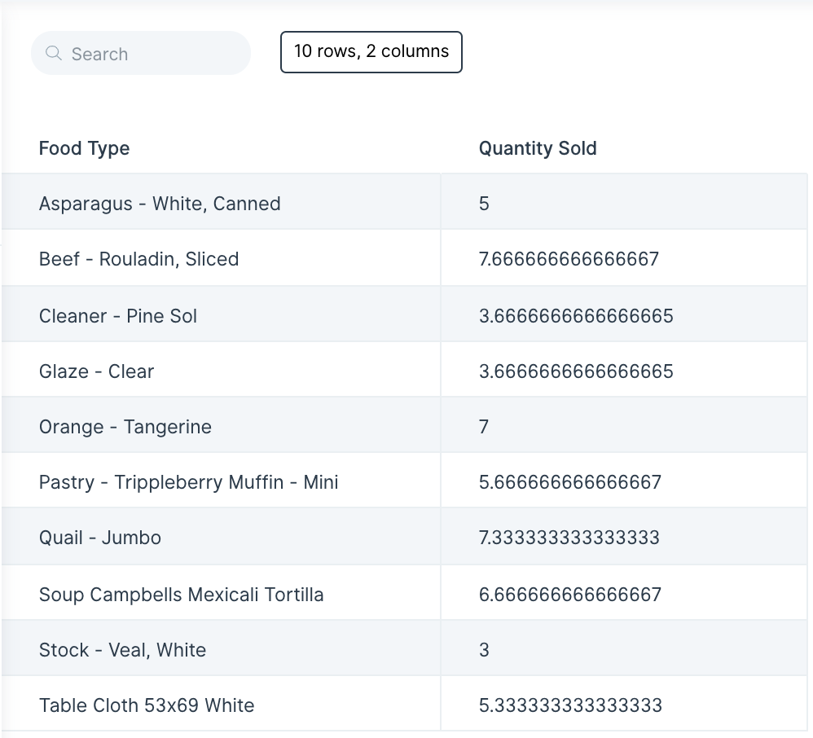Select the Quail - Jumbo cell
Image resolution: width=813 pixels, height=738 pixels.
coord(221,537)
